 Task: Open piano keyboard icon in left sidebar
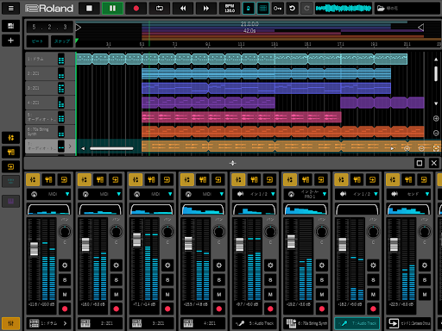pyautogui.click(x=10, y=201)
